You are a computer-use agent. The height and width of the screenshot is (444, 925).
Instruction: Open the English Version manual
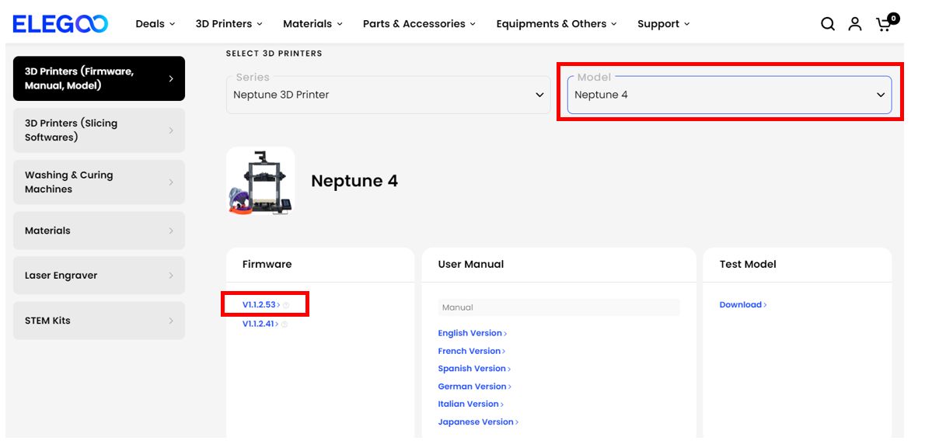point(471,333)
